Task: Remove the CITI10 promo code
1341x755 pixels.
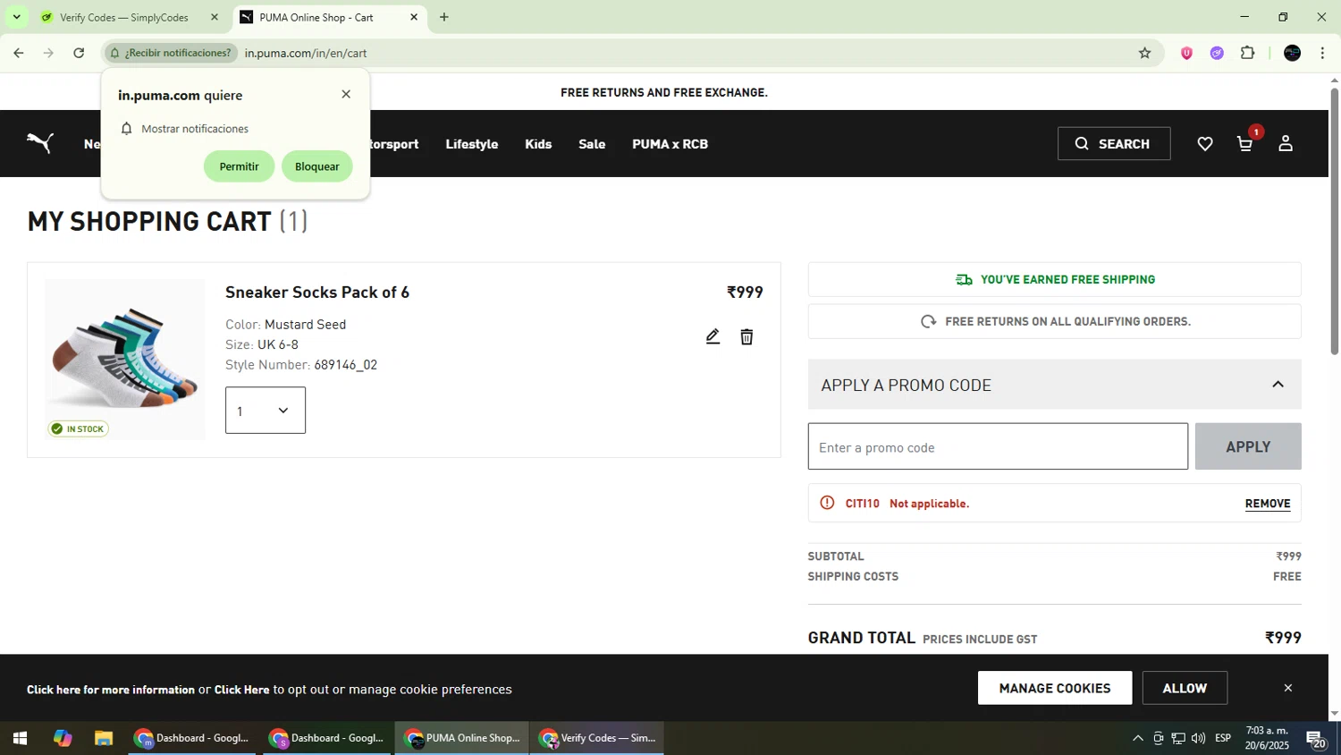Action: pyautogui.click(x=1268, y=504)
